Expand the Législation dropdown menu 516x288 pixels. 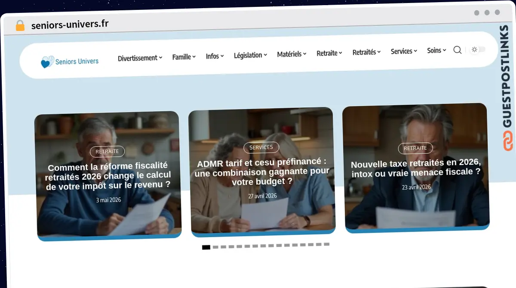click(x=250, y=55)
